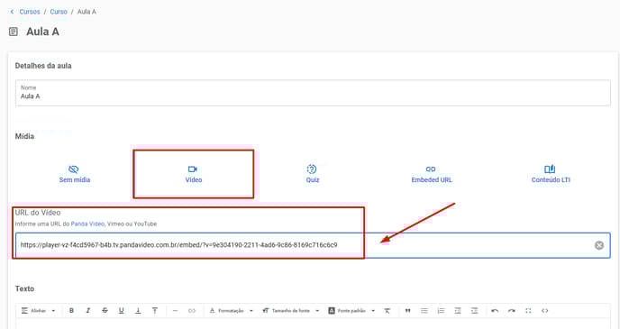Apply strikethrough formatting
This screenshot has height=329, width=620.
(105, 311)
